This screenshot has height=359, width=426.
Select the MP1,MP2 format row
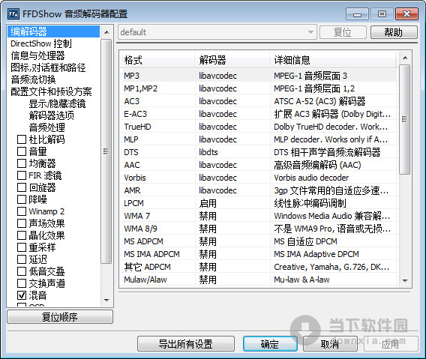pyautogui.click(x=258, y=88)
